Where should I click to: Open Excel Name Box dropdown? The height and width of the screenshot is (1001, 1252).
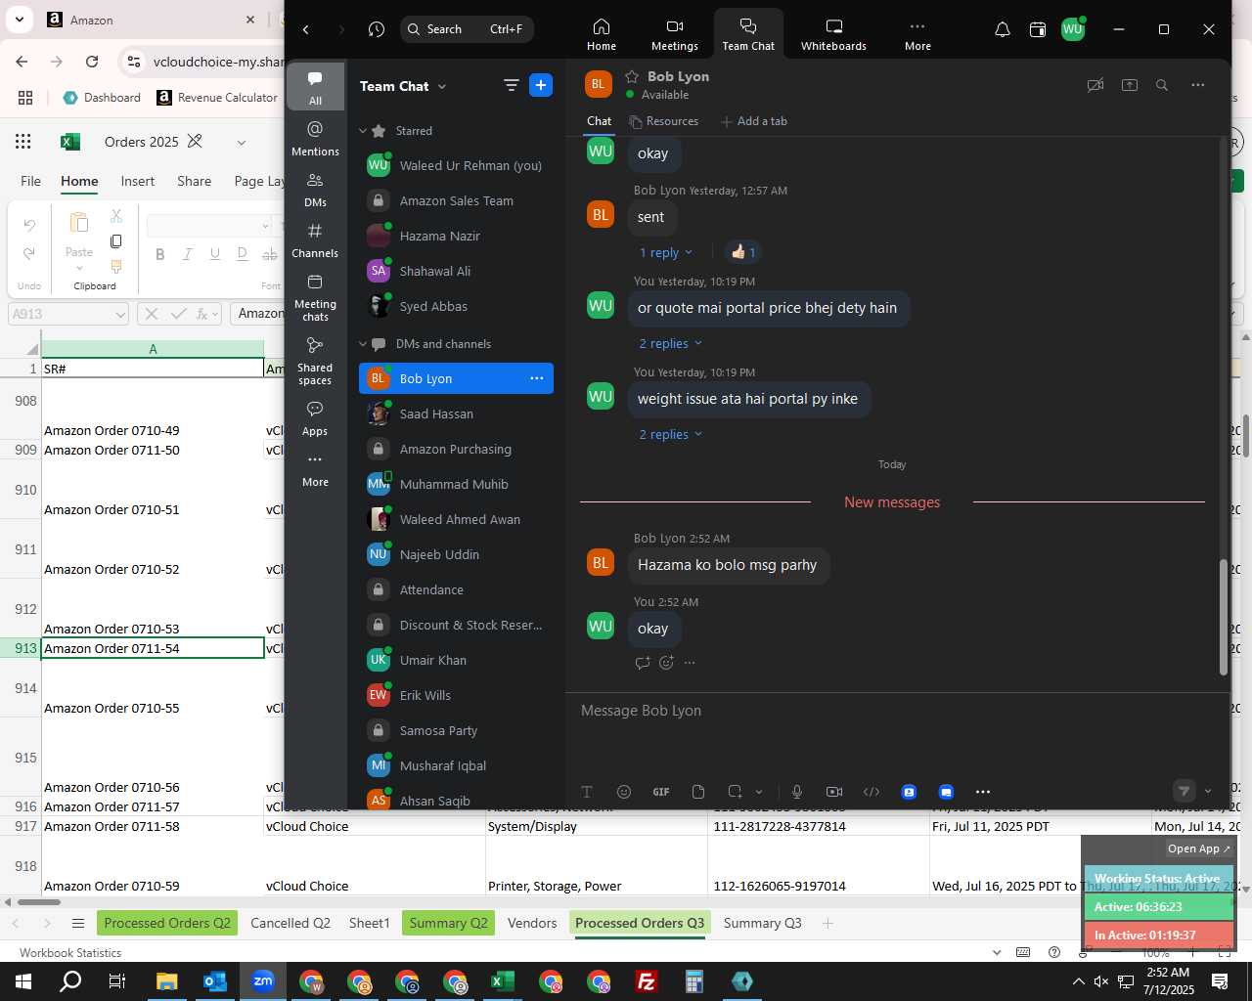coord(120,314)
